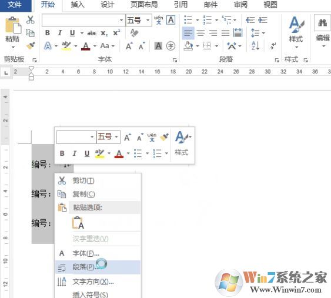Screen dimensions: 331x298
Task: Open the ribbon font name dropdown
Action: point(121,20)
